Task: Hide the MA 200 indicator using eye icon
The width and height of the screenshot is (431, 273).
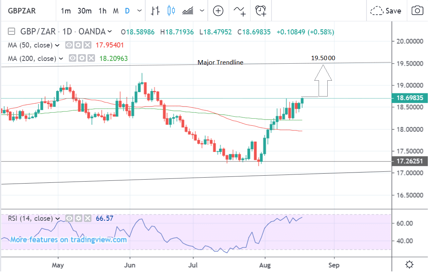Action: coord(73,59)
